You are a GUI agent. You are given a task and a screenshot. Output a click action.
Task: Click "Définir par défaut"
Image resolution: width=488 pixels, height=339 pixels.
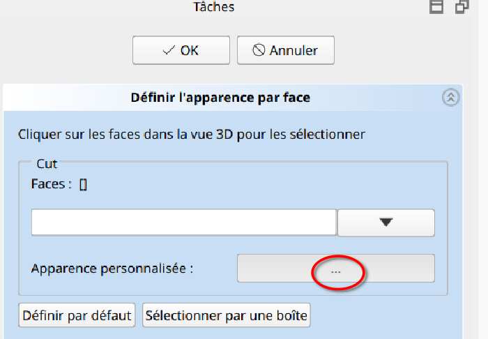[x=77, y=315]
